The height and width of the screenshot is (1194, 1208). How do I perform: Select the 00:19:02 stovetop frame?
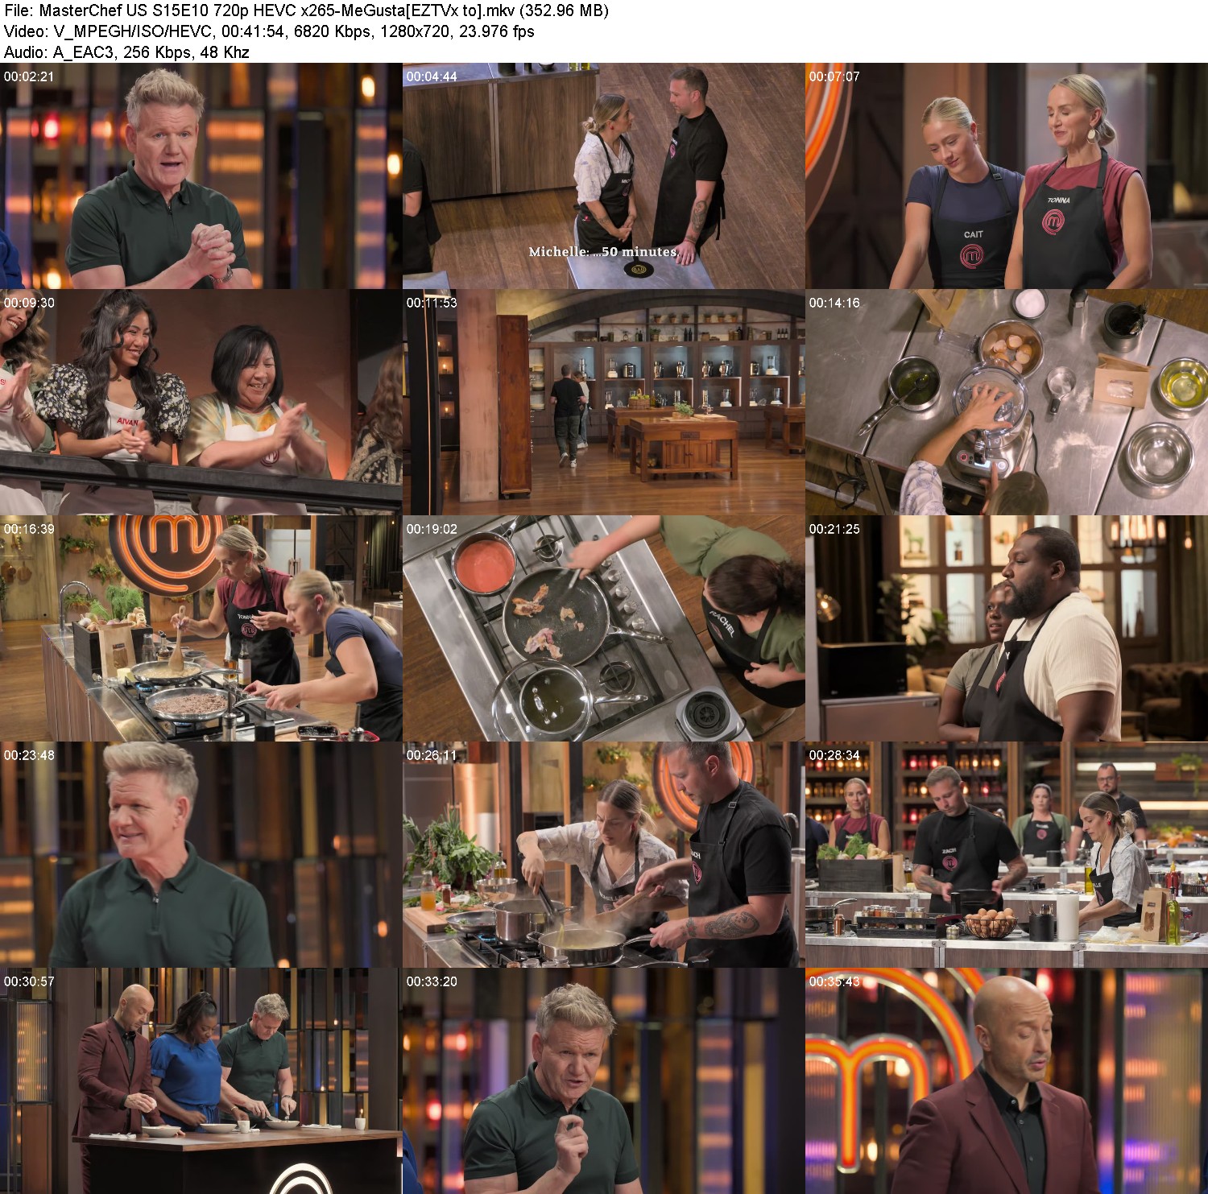click(x=603, y=629)
